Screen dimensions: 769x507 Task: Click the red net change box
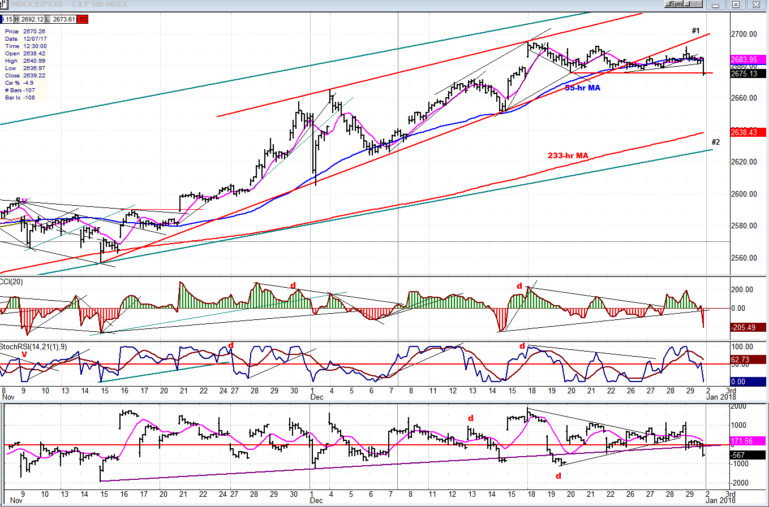(83, 19)
